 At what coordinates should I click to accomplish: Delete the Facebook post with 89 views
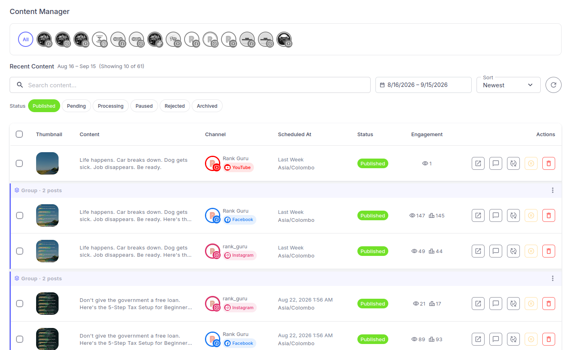(549, 339)
